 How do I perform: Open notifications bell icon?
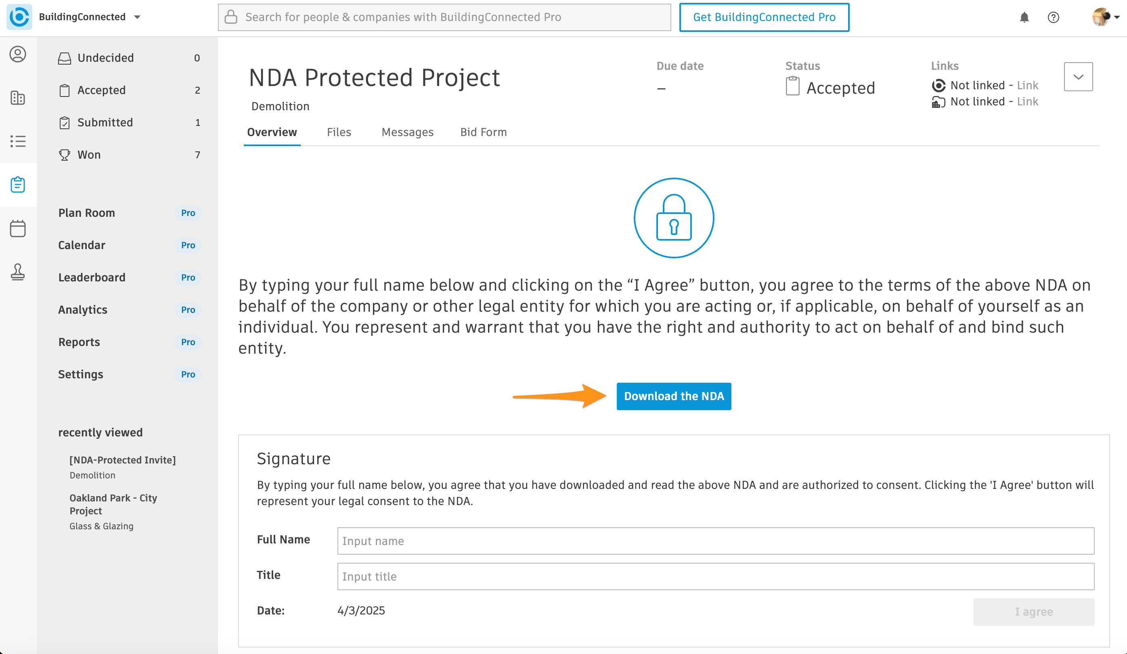pyautogui.click(x=1024, y=17)
